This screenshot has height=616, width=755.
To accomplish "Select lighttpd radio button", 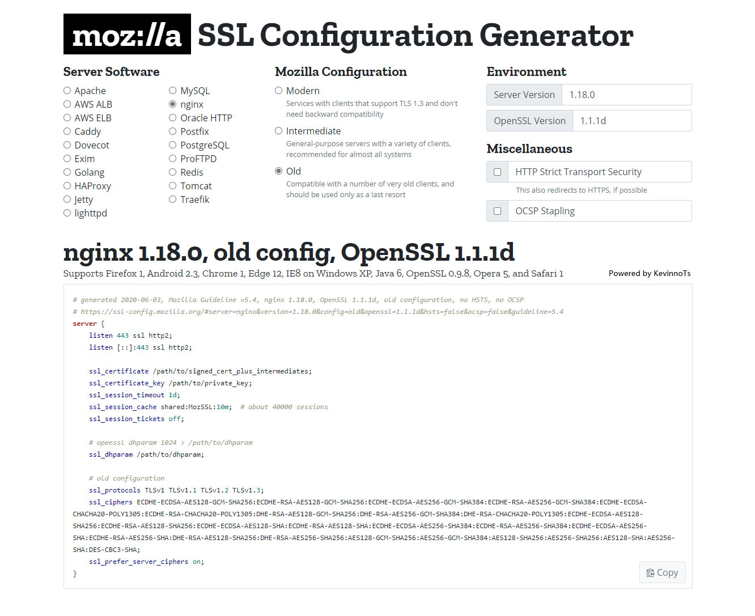I will 67,213.
